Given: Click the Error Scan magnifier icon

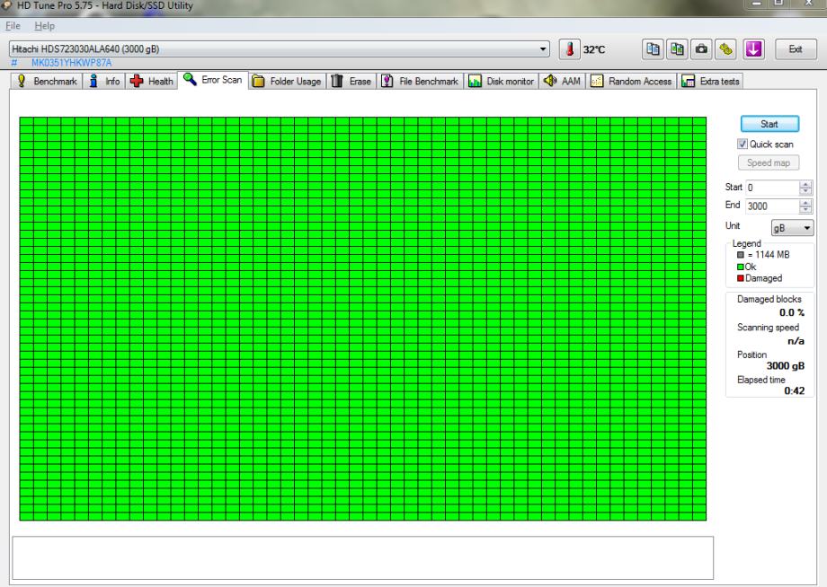Looking at the screenshot, I should pos(190,80).
